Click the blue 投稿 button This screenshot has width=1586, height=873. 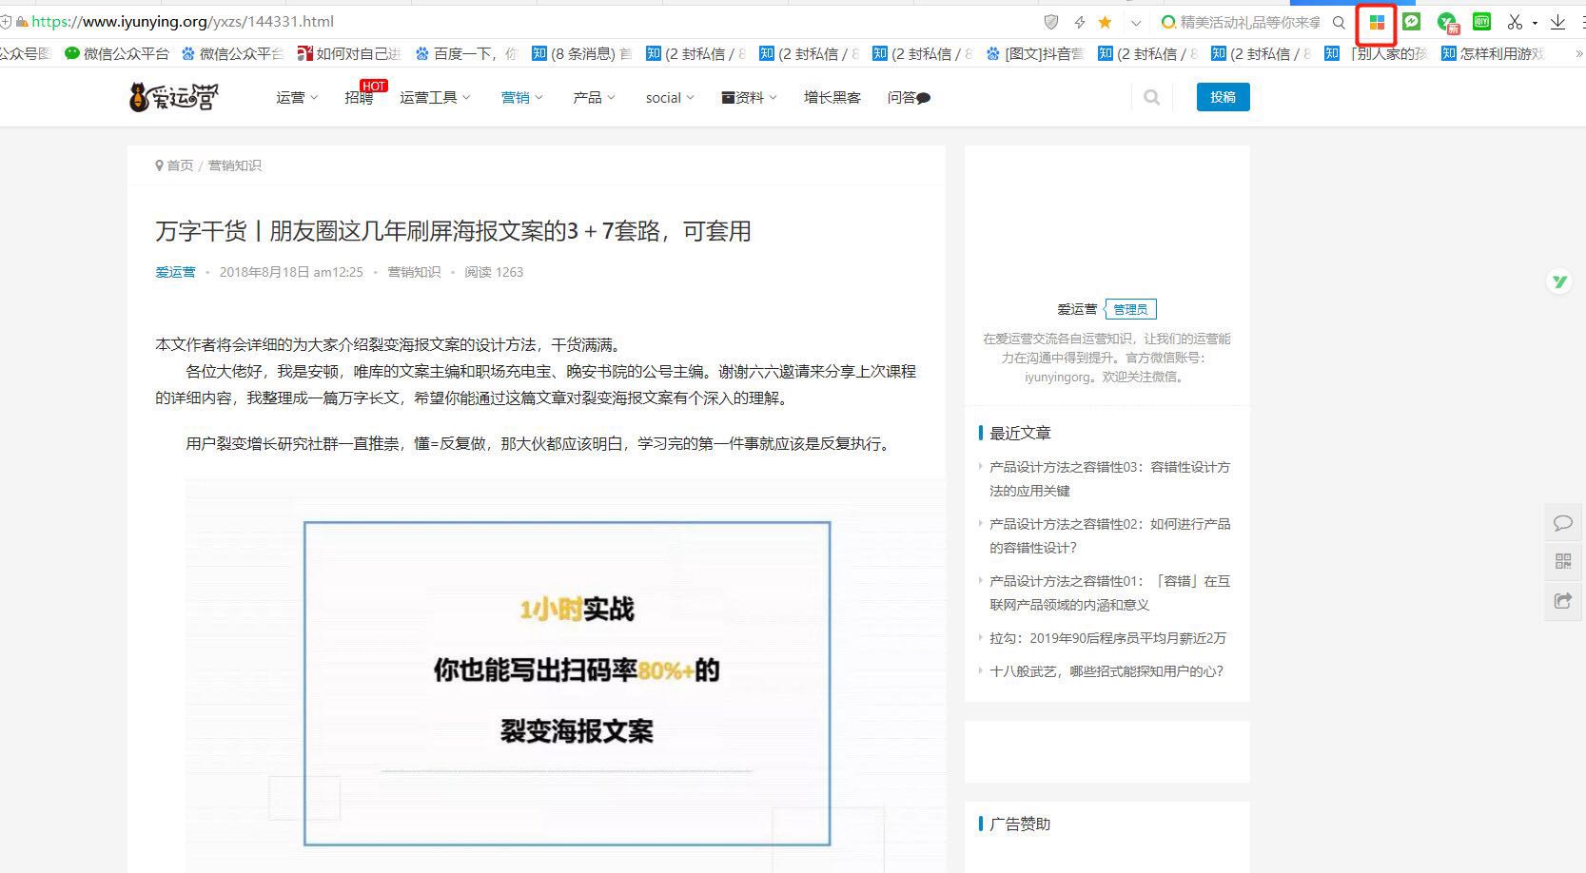(x=1223, y=97)
